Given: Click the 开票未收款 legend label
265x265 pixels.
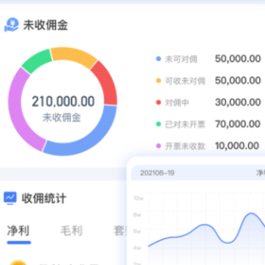Looking at the screenshot, I should (x=185, y=146).
